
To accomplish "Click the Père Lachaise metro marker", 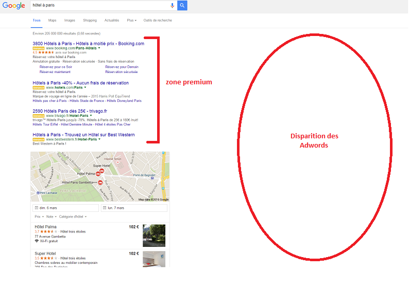I will 38,193.
